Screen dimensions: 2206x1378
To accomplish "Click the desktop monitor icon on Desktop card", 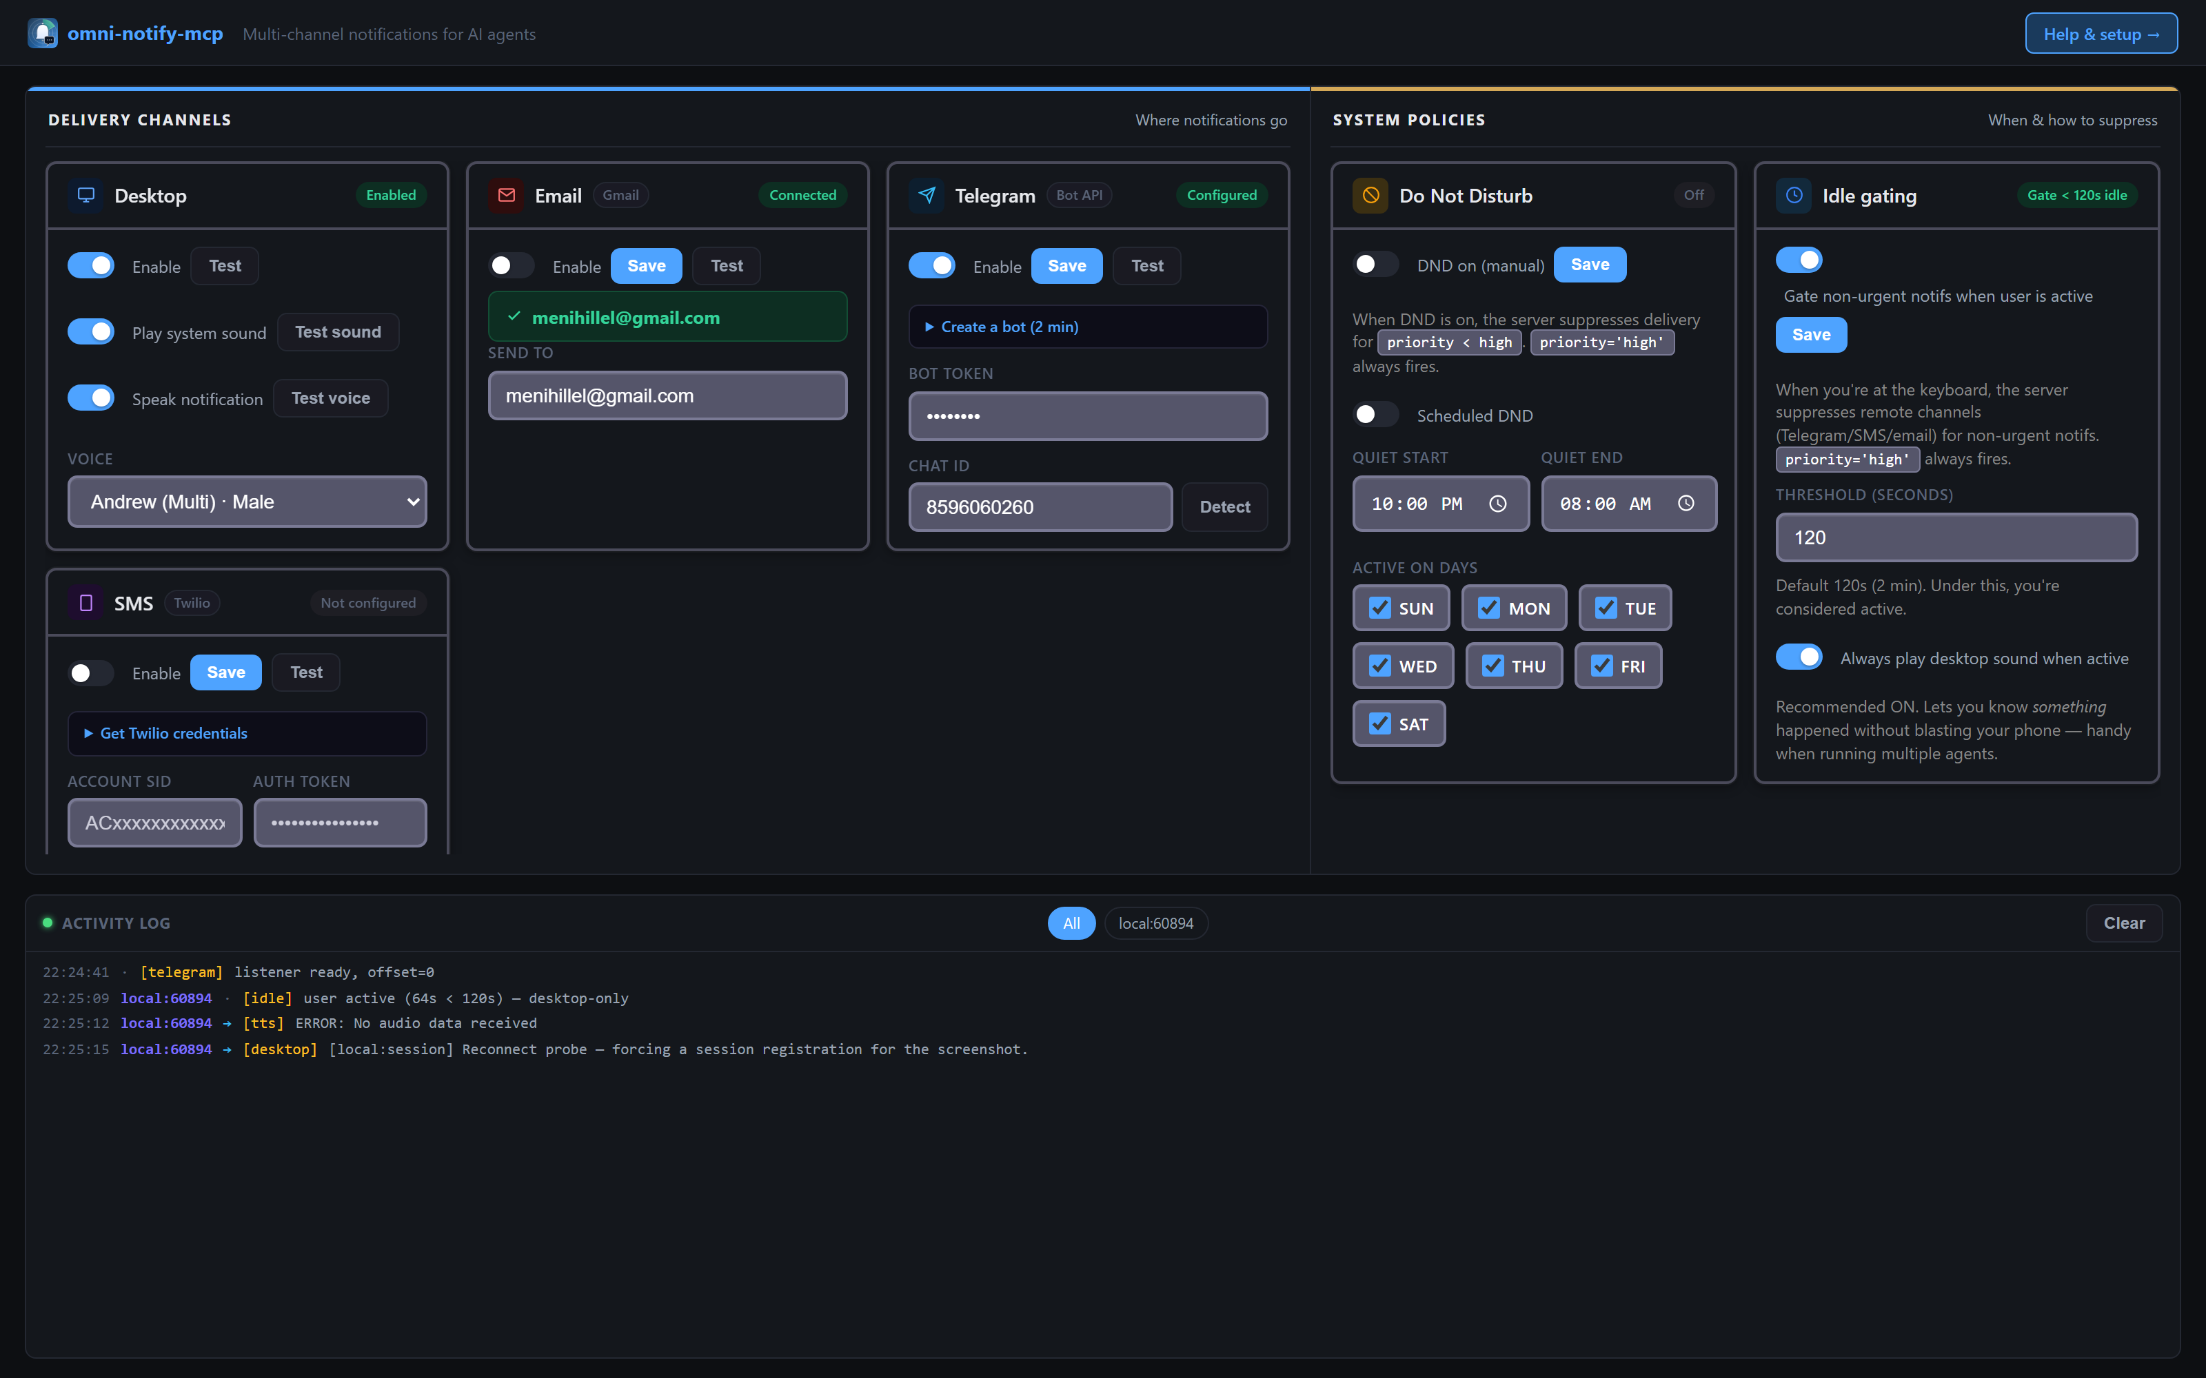I will point(87,195).
